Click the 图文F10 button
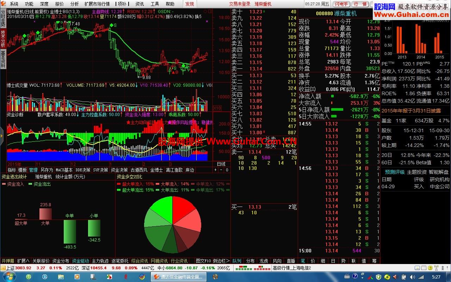Viewport: 451px width, 282px height. click(203, 261)
